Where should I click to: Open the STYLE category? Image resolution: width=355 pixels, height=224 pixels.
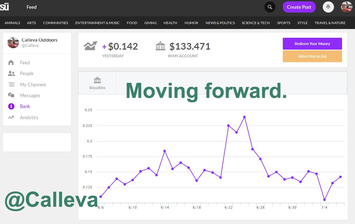point(302,23)
